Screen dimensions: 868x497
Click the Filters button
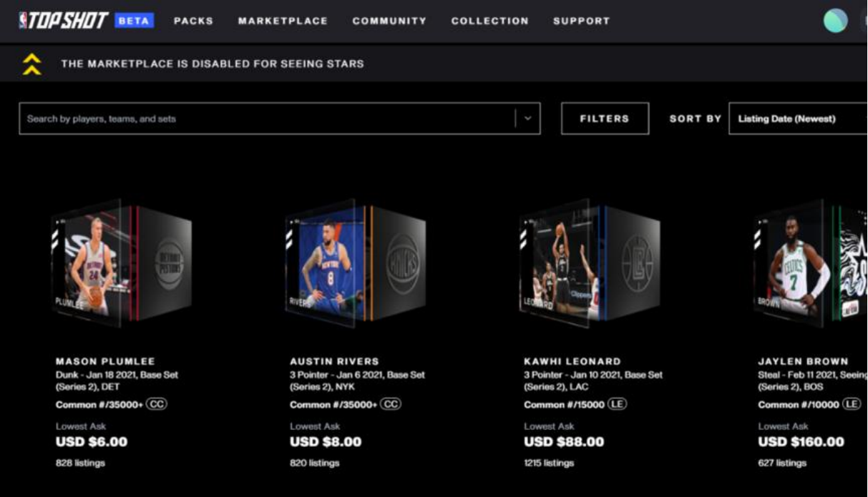(x=605, y=119)
